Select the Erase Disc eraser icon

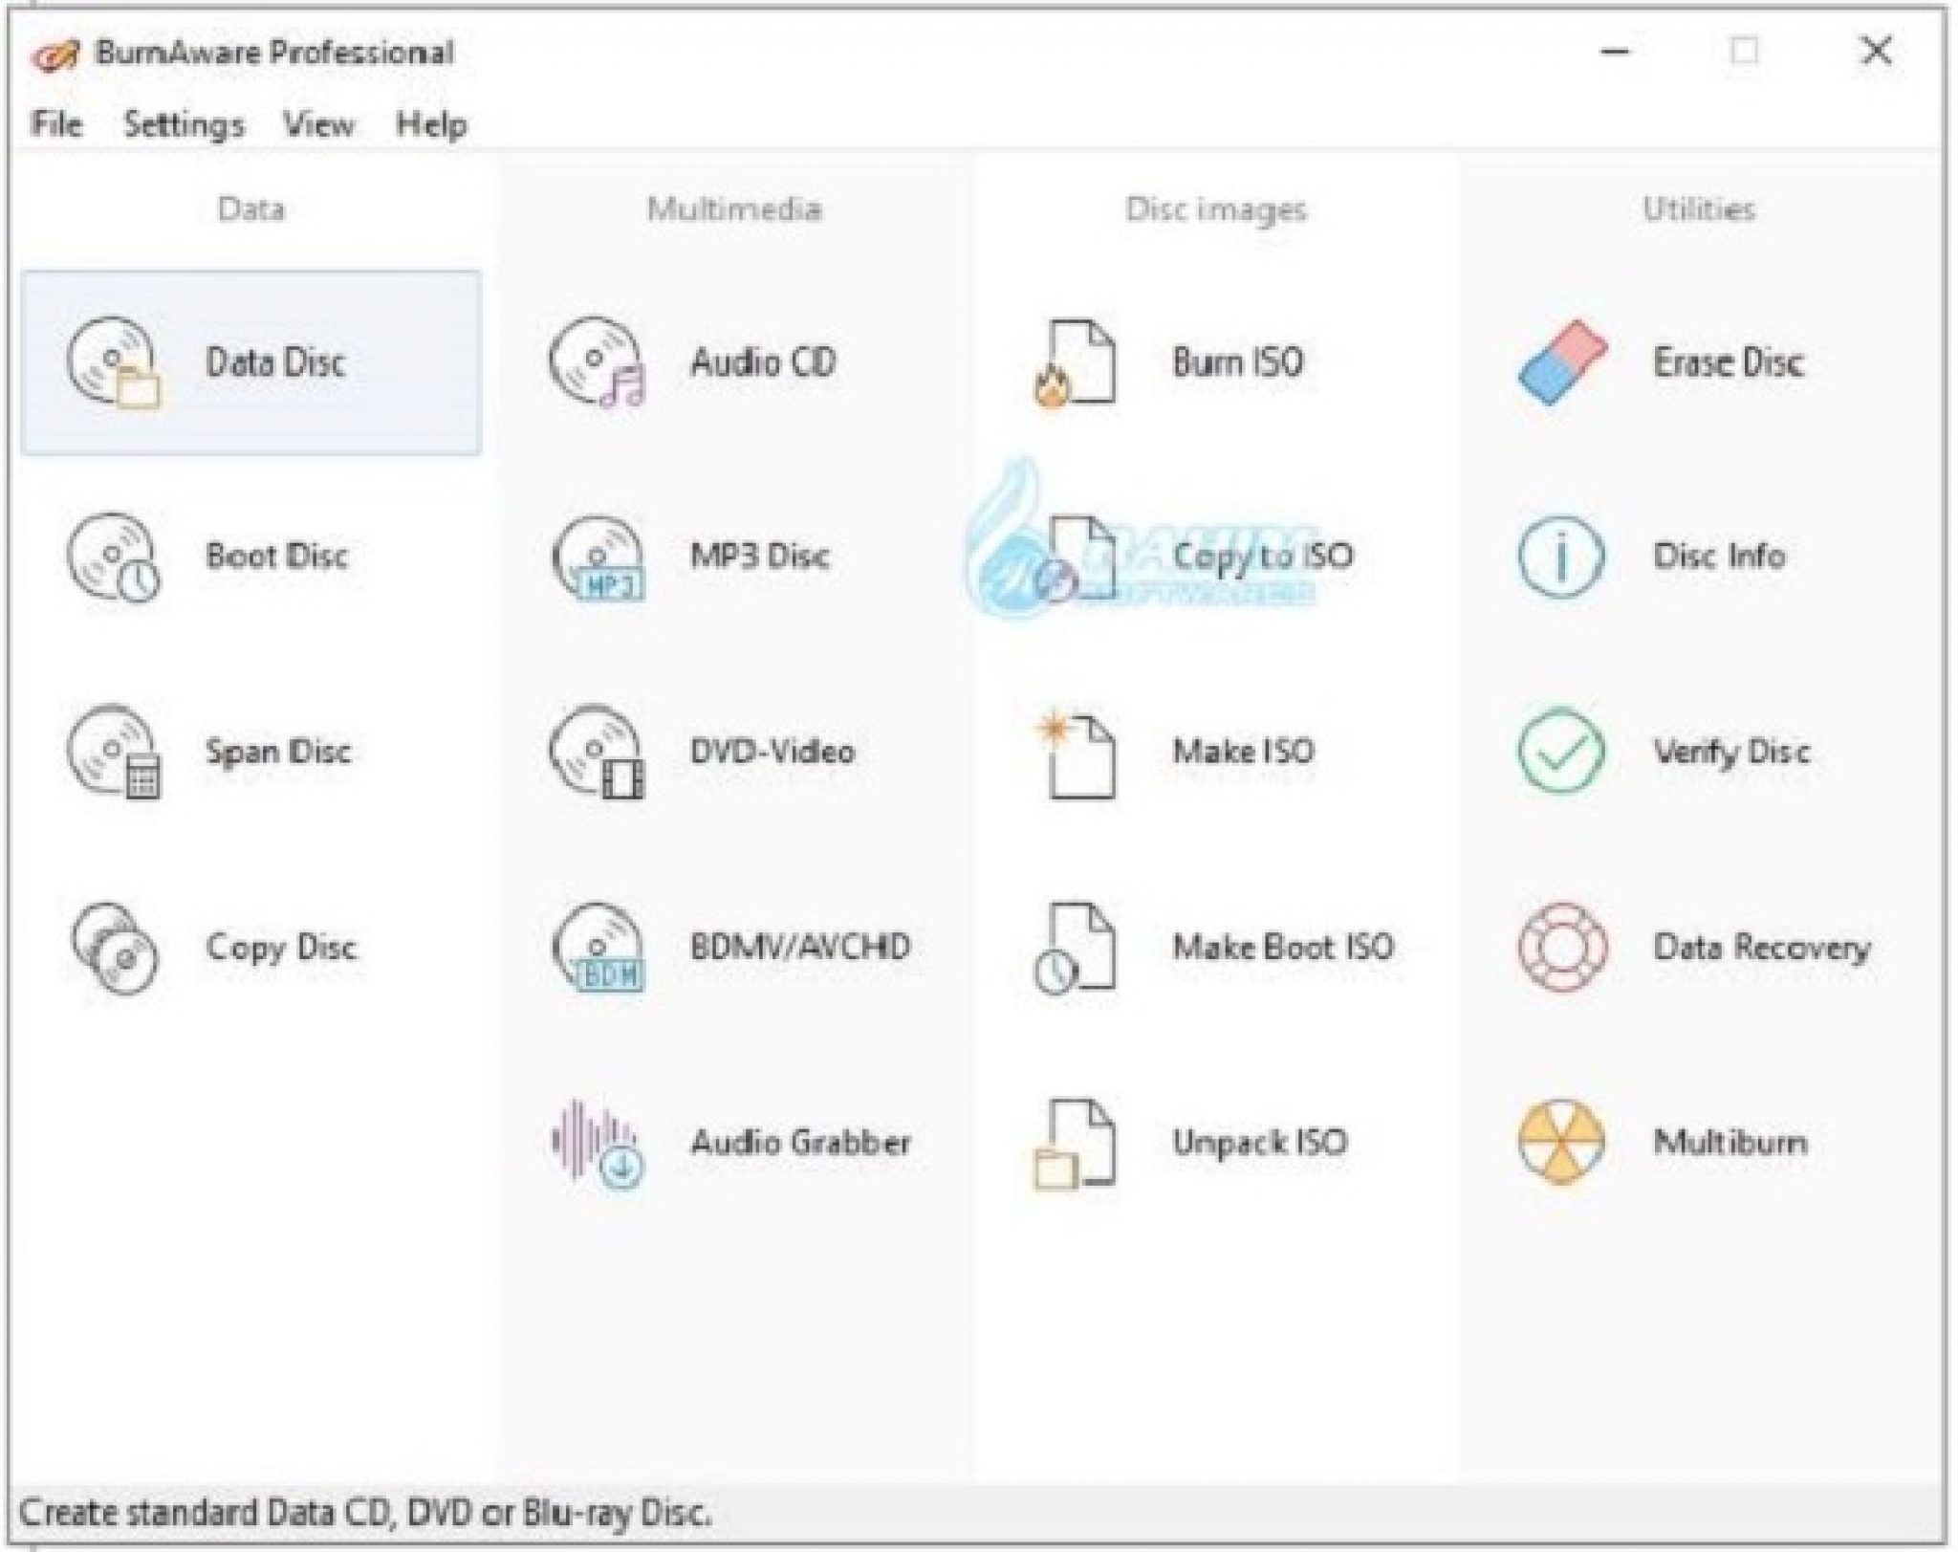pos(1563,362)
